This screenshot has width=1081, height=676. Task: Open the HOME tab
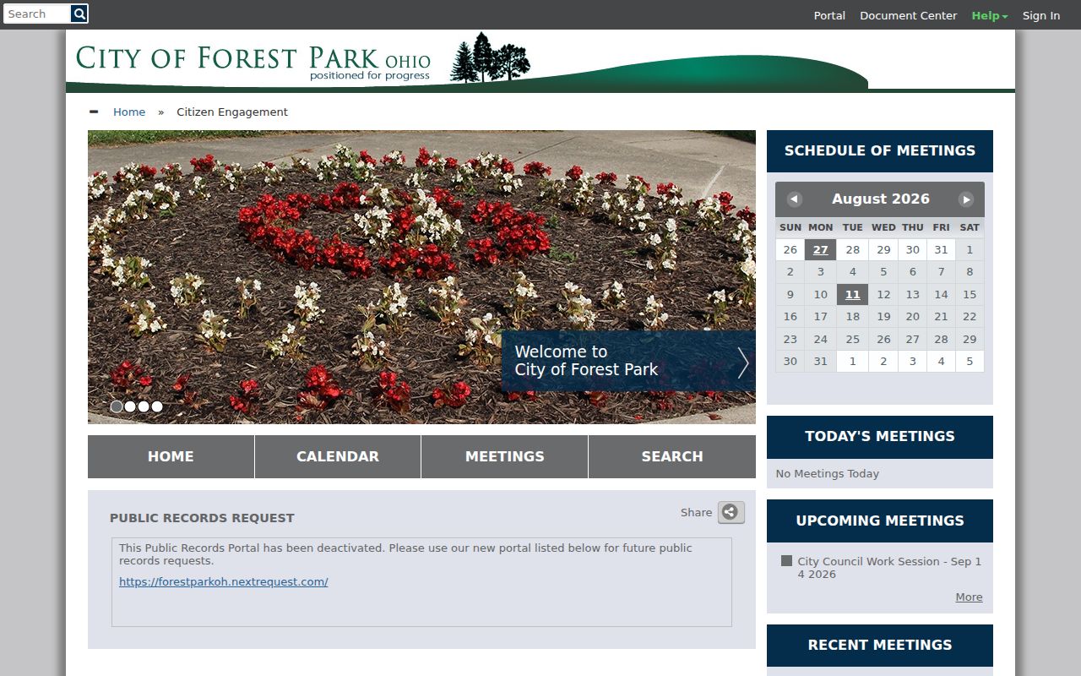(x=171, y=456)
